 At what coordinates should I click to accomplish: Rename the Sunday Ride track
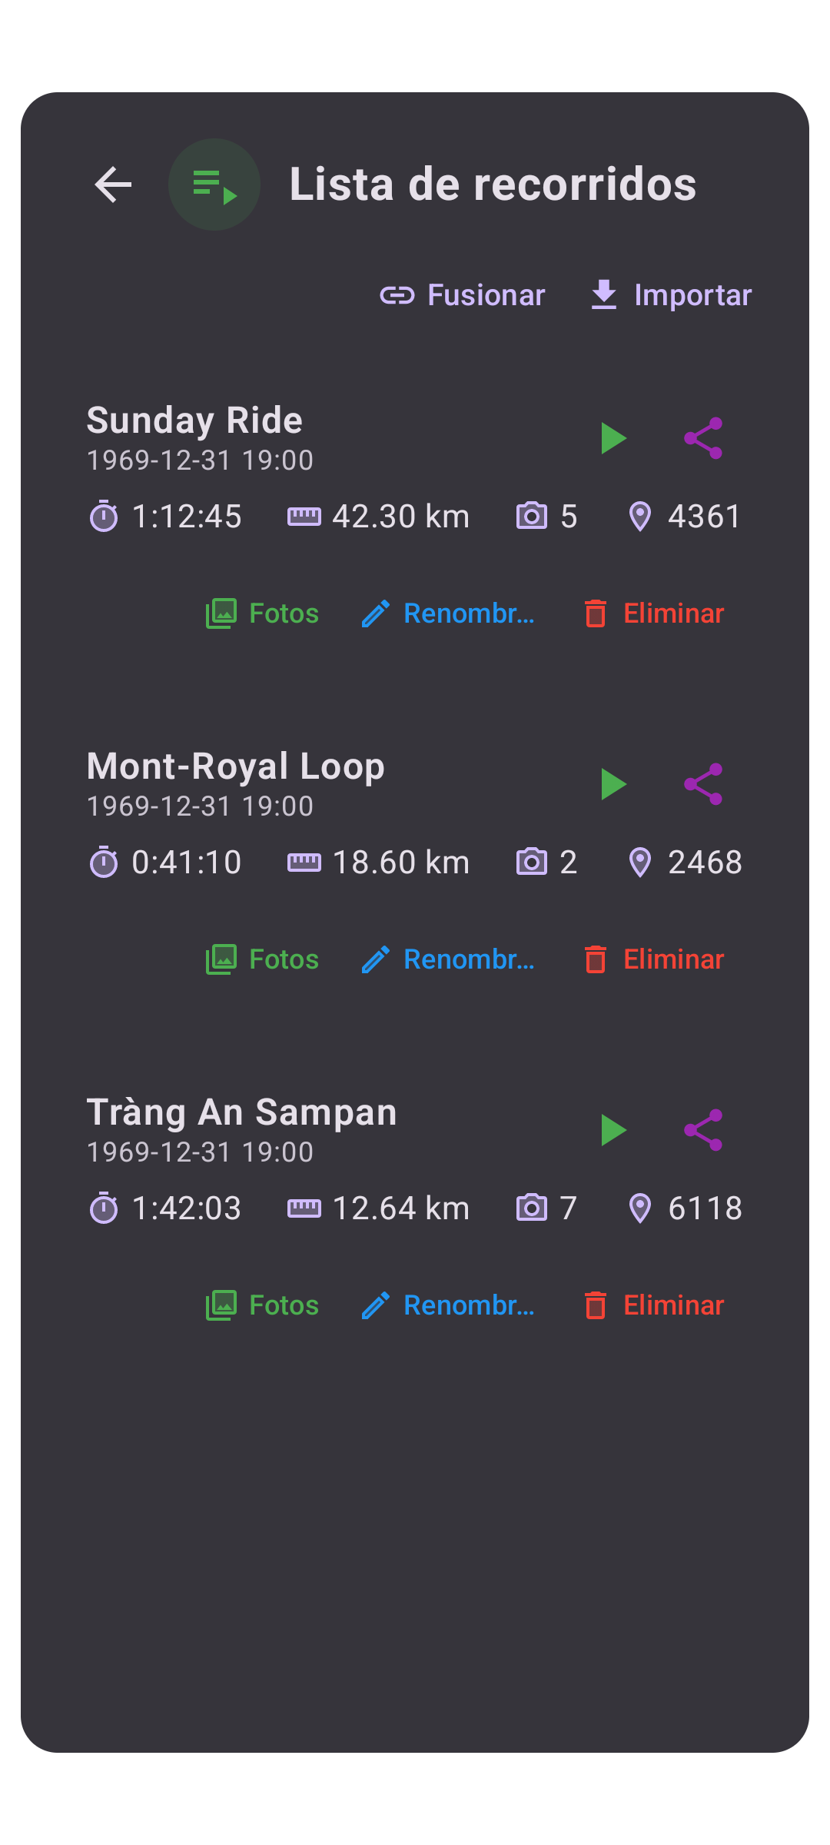tap(449, 613)
